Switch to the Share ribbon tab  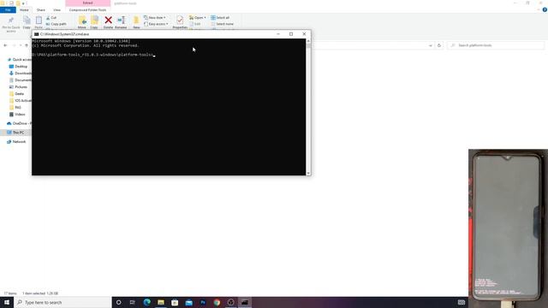(x=41, y=9)
